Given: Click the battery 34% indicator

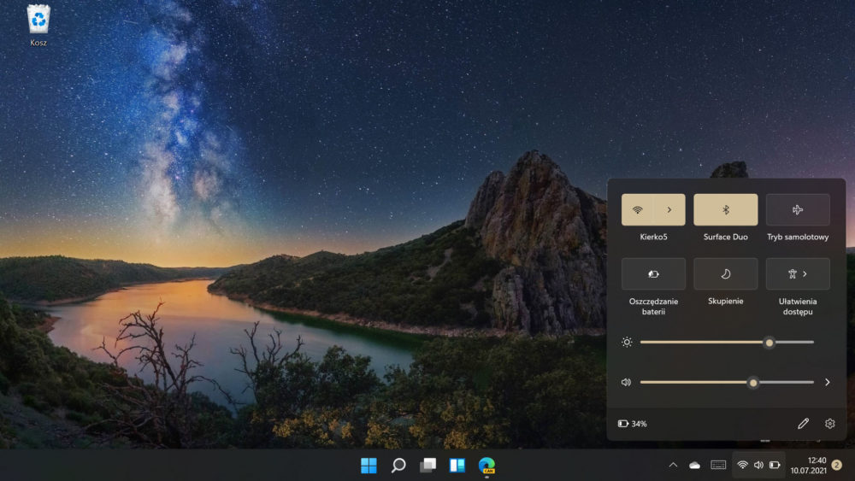Looking at the screenshot, I should pos(633,423).
